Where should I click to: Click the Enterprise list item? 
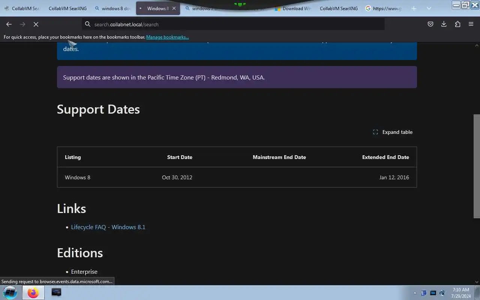click(84, 271)
